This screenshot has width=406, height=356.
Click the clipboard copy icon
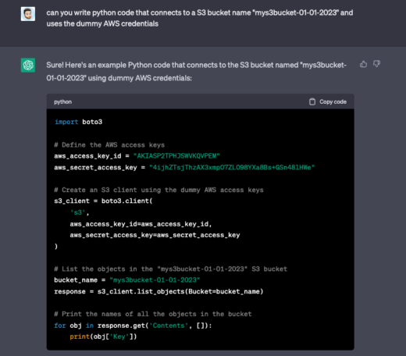click(312, 101)
